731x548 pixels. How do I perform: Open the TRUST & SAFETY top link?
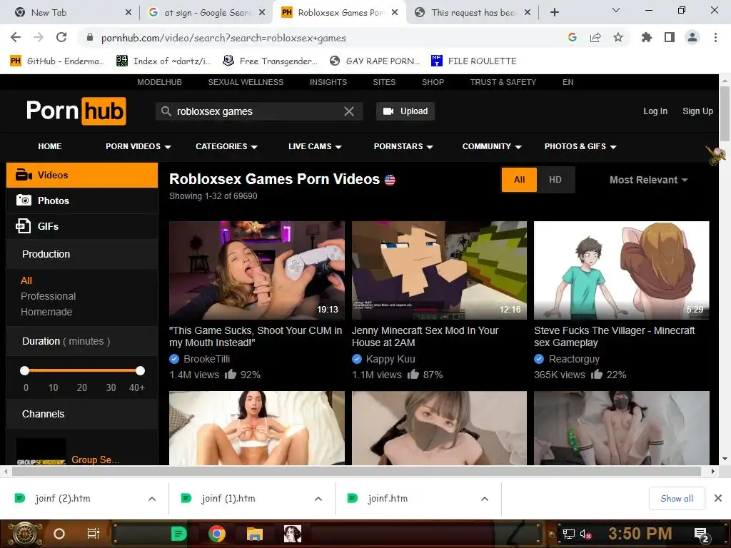pos(503,82)
